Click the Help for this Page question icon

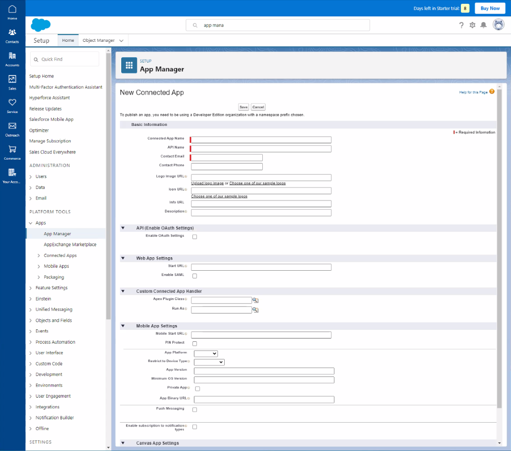click(x=492, y=92)
